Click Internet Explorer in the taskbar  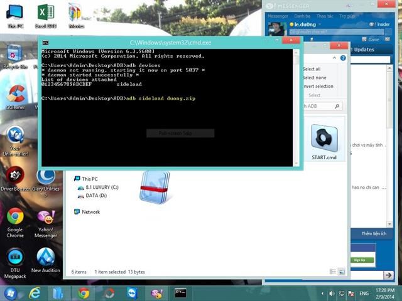pos(35,293)
